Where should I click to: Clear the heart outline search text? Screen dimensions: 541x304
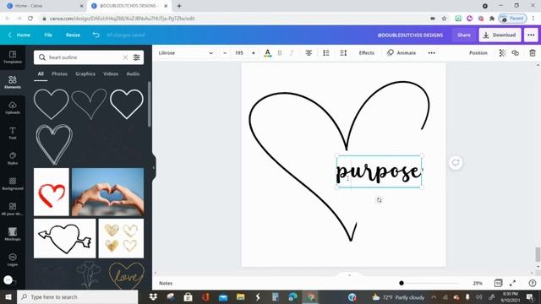[125, 57]
